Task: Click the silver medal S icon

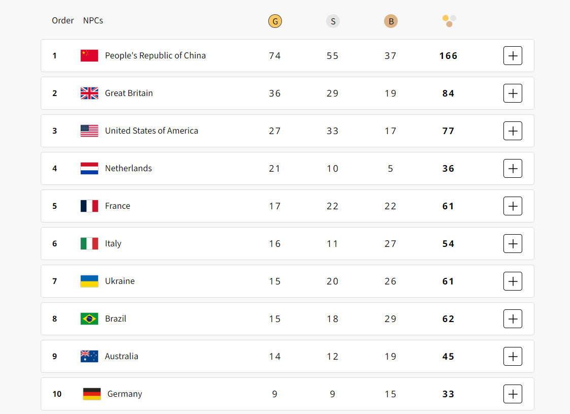Action: click(333, 21)
